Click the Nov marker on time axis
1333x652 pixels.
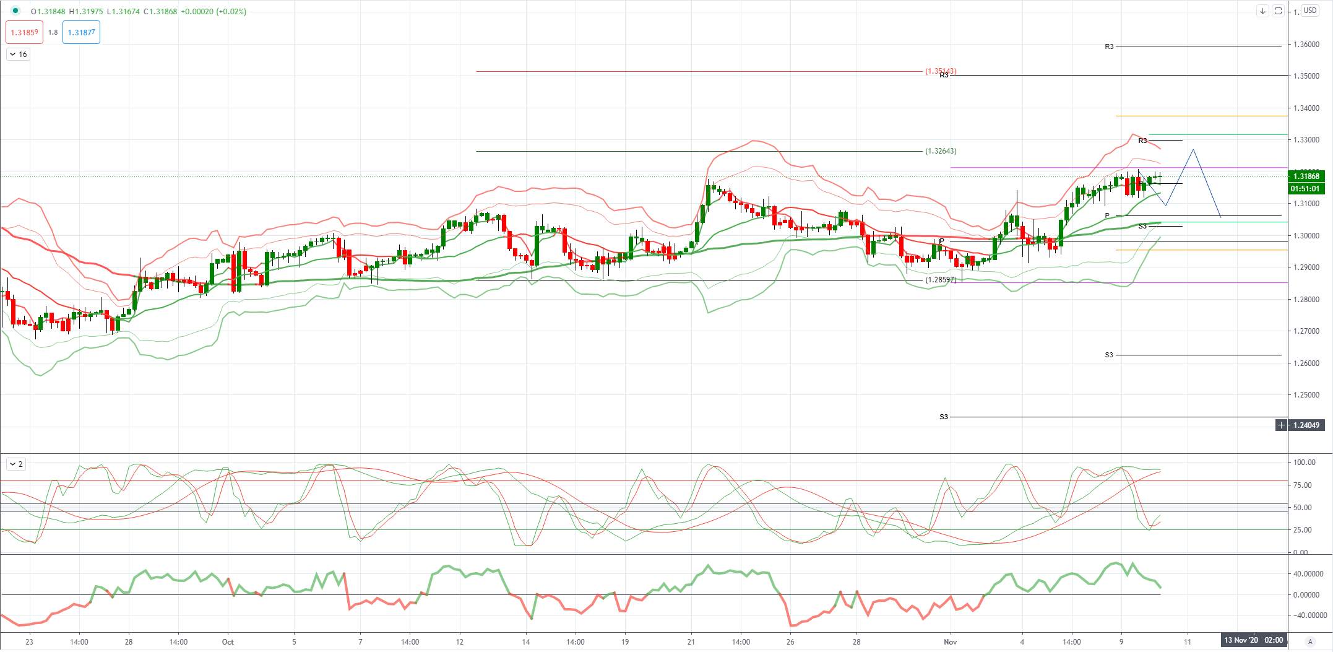[x=951, y=642]
